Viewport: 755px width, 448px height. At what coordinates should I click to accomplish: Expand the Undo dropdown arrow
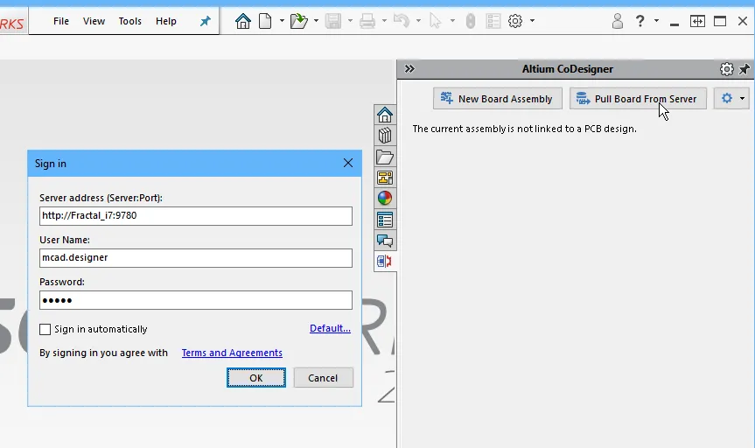(418, 21)
